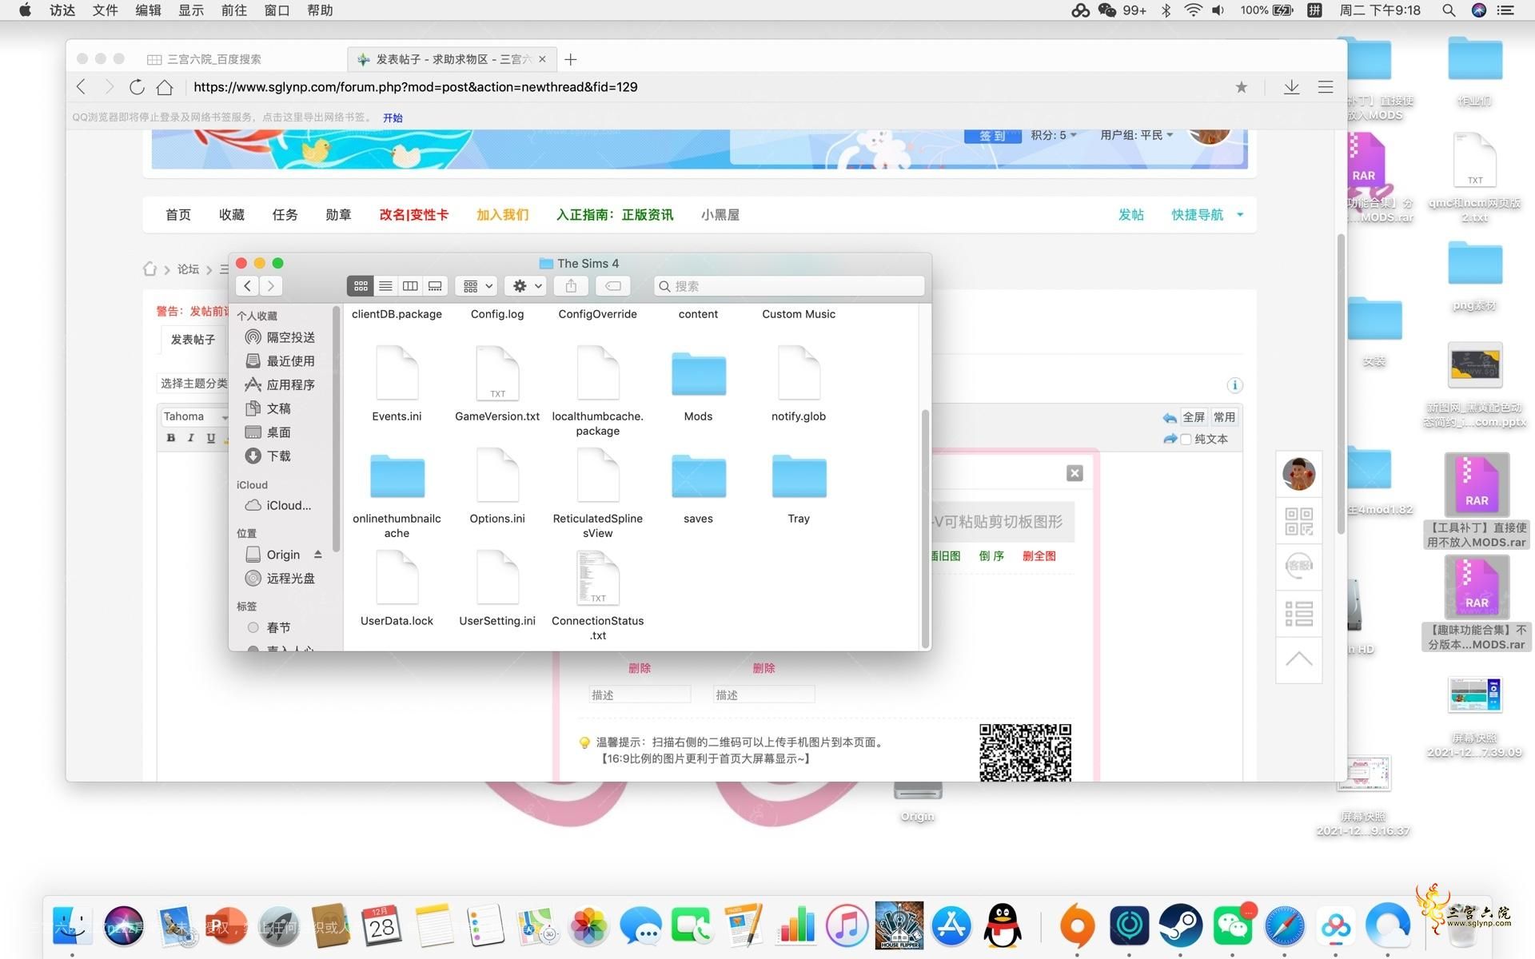Click the 签到 button
The image size is (1535, 959).
(x=992, y=136)
